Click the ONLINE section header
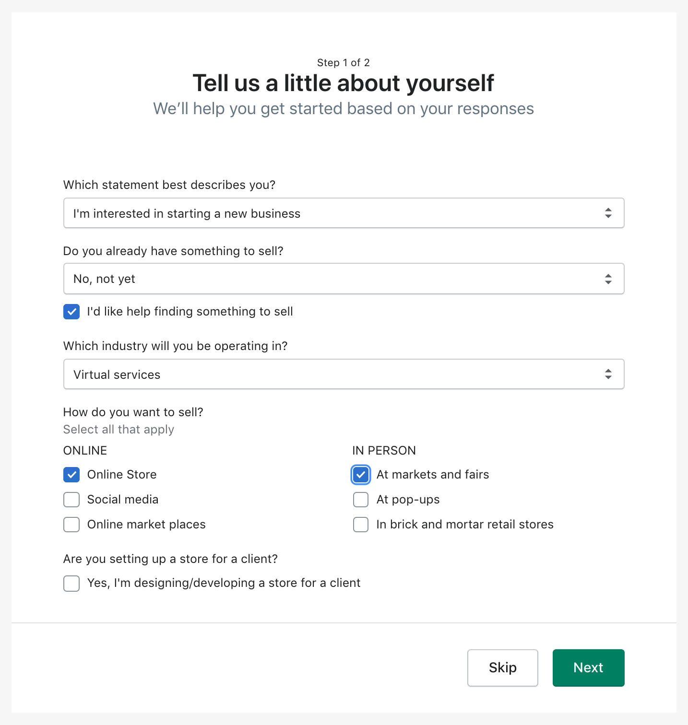The width and height of the screenshot is (688, 725). point(85,450)
